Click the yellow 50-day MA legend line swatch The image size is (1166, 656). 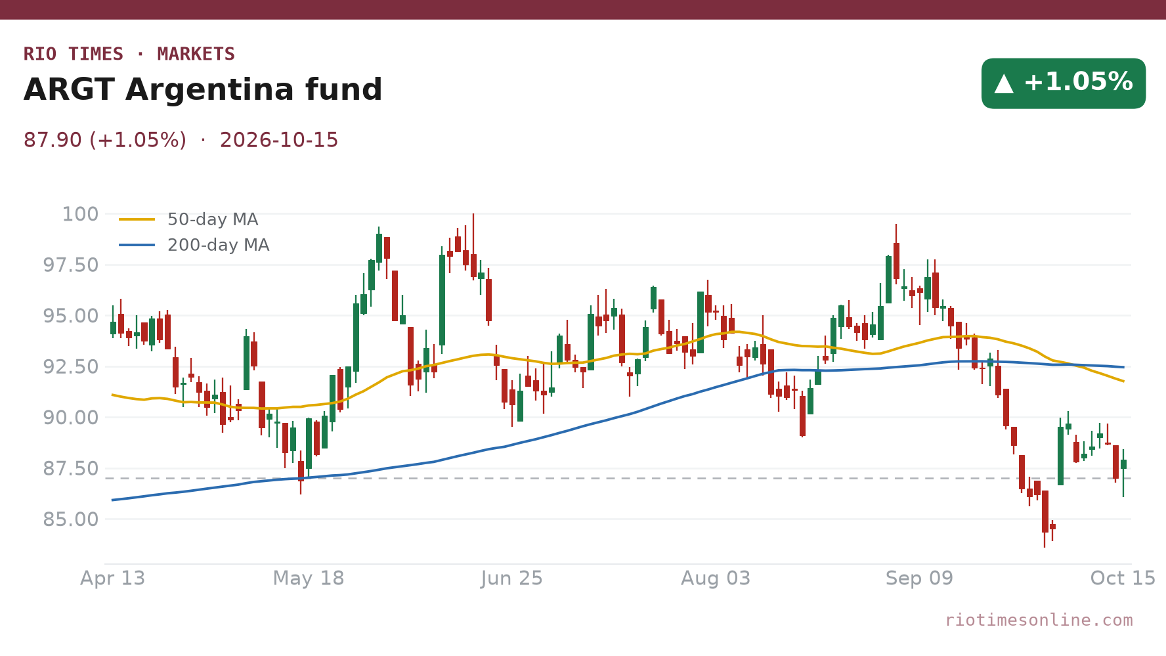tap(137, 219)
